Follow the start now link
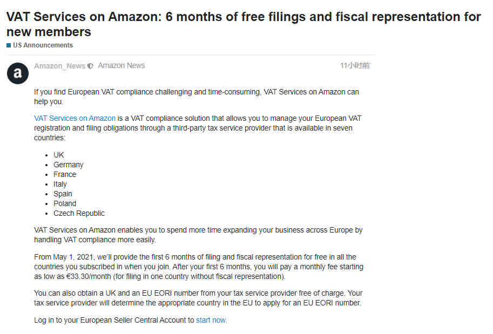 211,320
